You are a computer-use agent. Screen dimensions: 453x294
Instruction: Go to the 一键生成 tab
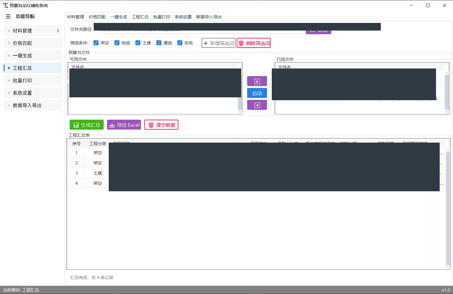pos(119,17)
